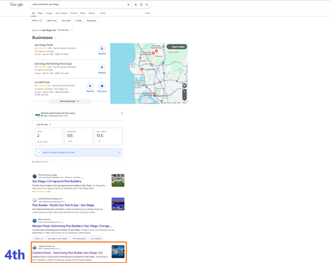The image size is (330, 263).
Task: Open three-dot menu on Premier Pools result
Action: (82, 177)
